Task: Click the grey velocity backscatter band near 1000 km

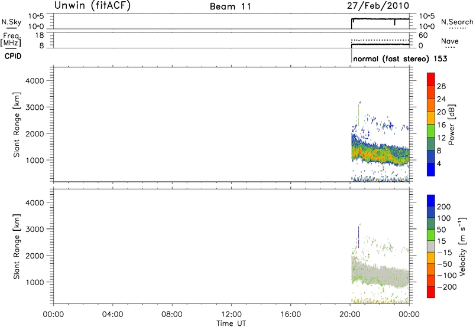Action: 380,274
